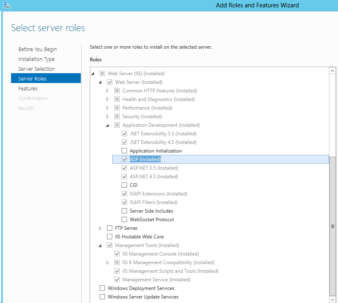Click the scroll down arrow in roles list
338x303 pixels.
click(x=332, y=299)
